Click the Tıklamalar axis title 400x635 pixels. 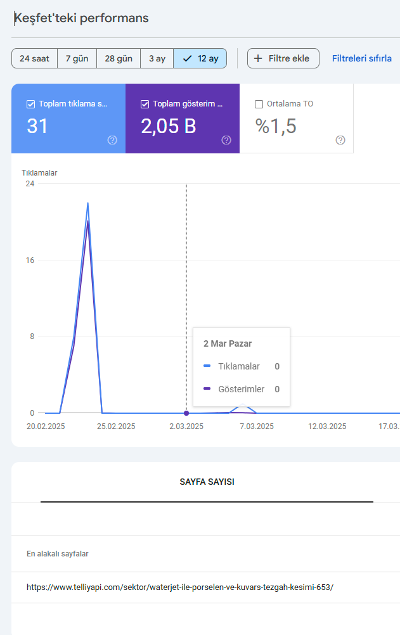coord(39,173)
